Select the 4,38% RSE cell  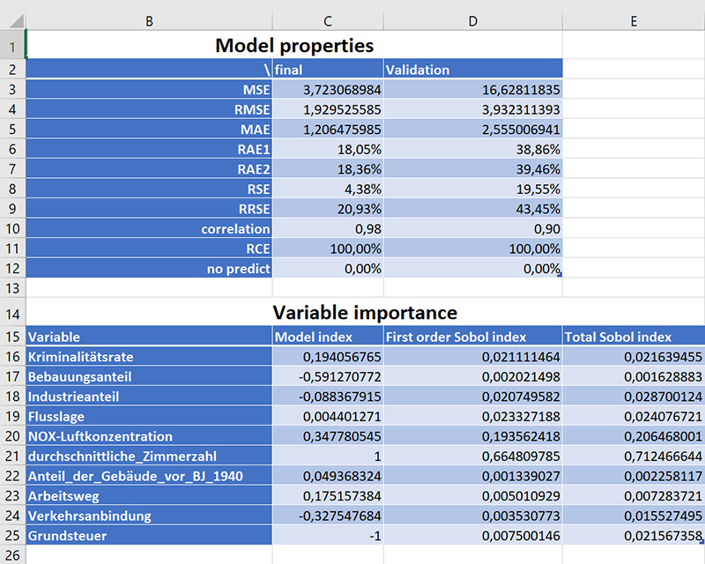pyautogui.click(x=328, y=189)
